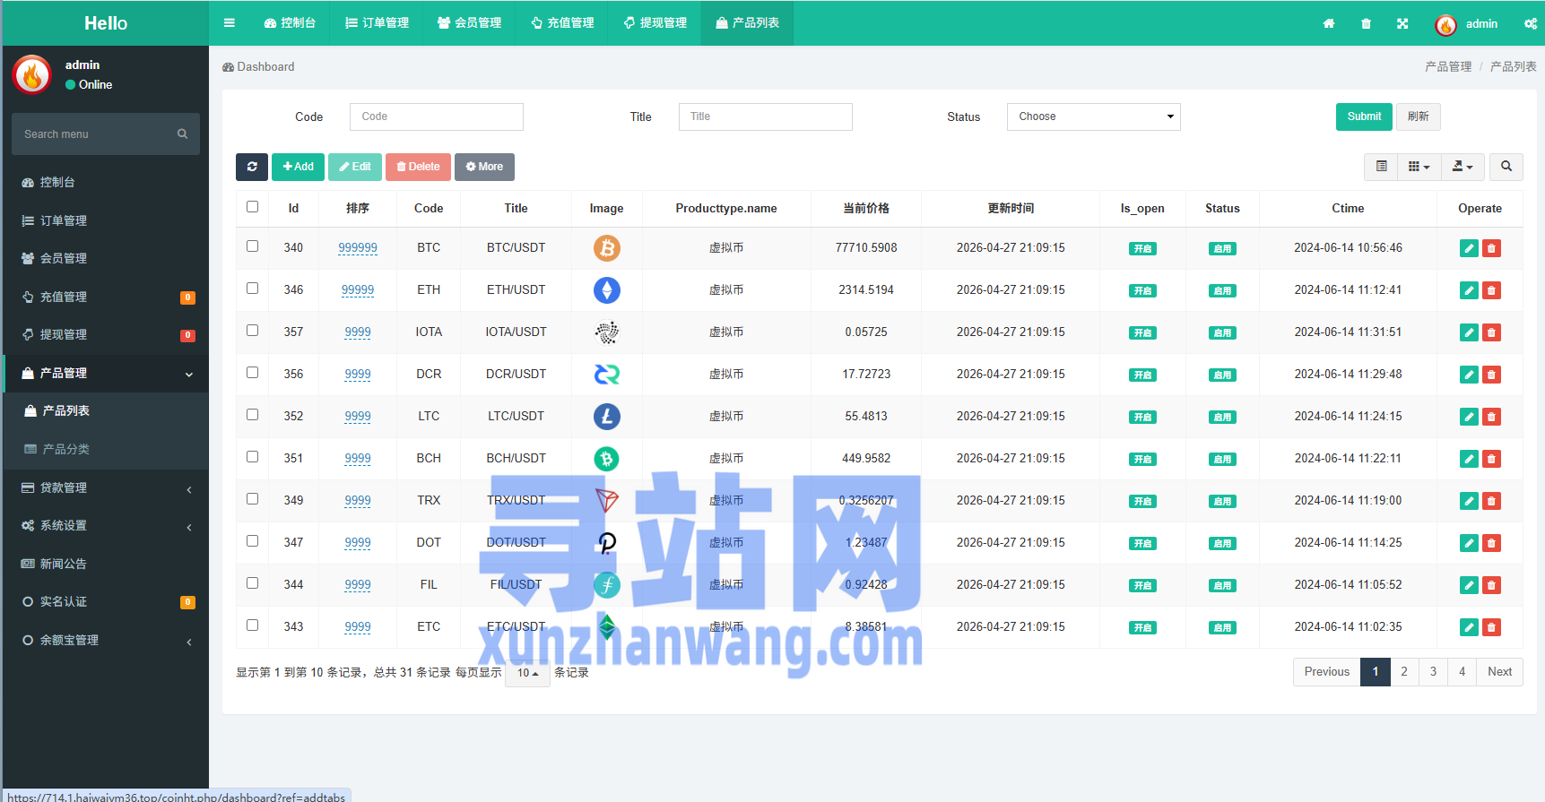
Task: Check the row 352 LTC checkbox
Action: coord(252,415)
